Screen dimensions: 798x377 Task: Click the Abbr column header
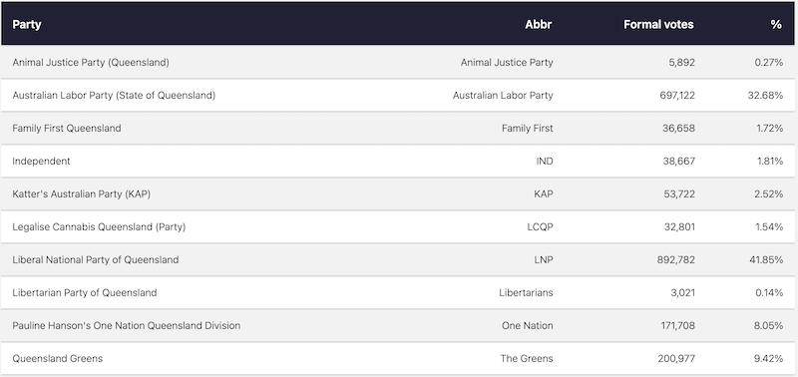point(539,24)
